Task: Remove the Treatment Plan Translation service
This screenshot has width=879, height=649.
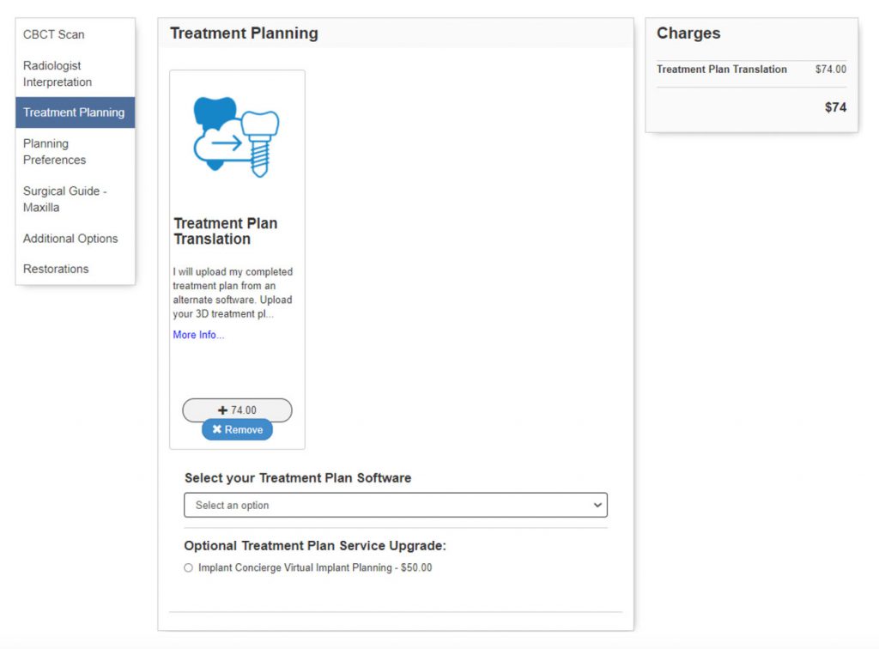Action: point(237,430)
